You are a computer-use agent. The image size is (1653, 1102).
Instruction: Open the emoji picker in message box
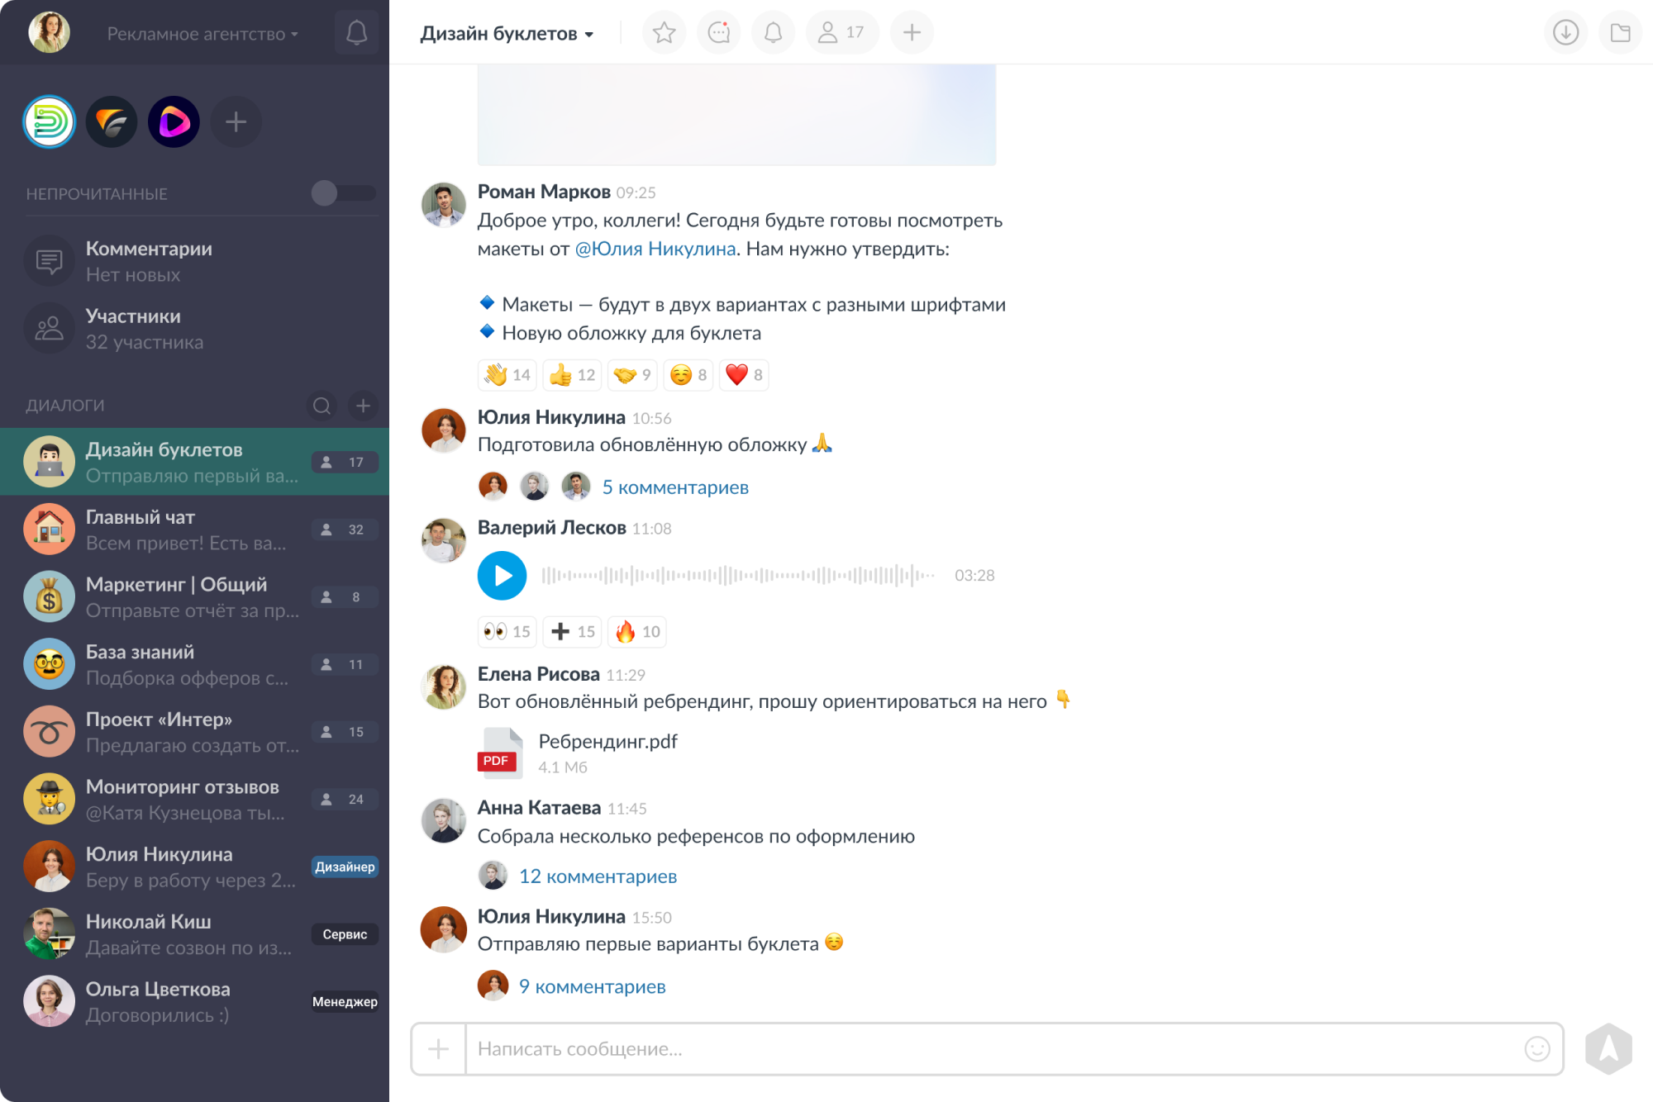click(x=1536, y=1049)
